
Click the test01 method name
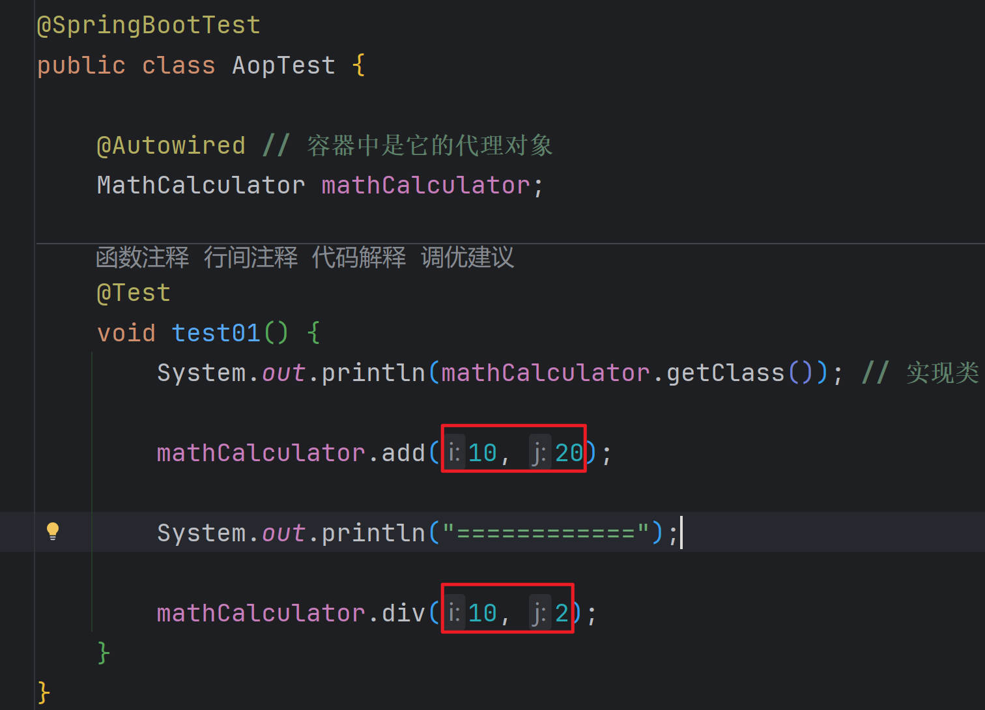(216, 334)
